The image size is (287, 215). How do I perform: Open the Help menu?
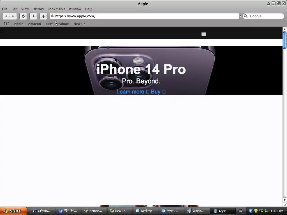[89, 9]
